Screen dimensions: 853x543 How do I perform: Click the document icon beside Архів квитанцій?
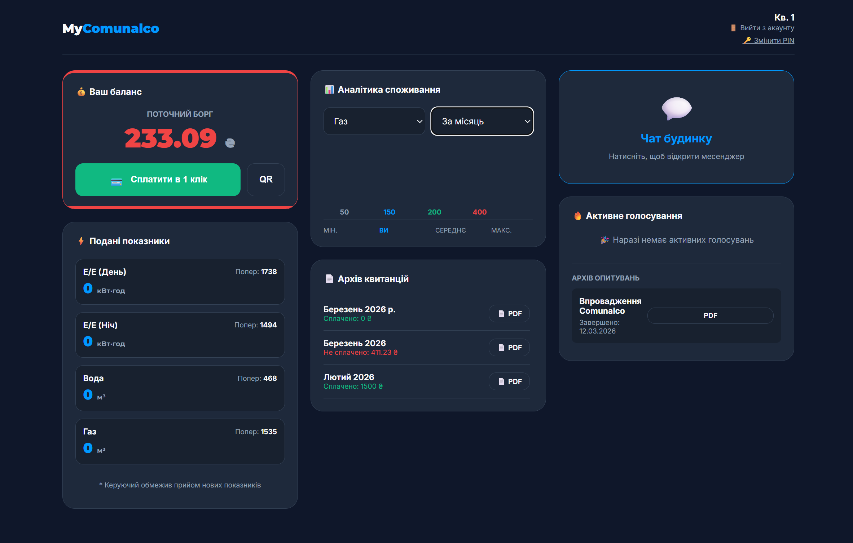(x=329, y=279)
